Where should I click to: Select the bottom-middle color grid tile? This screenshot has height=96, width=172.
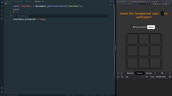coord(144,63)
